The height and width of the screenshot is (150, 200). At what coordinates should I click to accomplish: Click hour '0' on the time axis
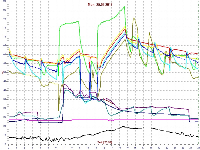8,147
